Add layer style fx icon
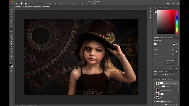Viewport: 189px width, 106px height. (x=163, y=105)
